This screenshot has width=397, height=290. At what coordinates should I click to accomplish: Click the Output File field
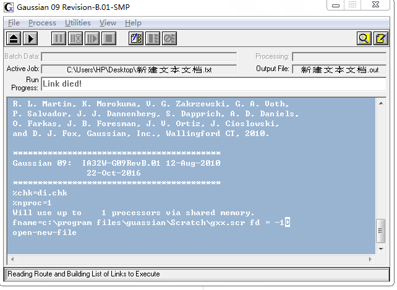(339, 69)
